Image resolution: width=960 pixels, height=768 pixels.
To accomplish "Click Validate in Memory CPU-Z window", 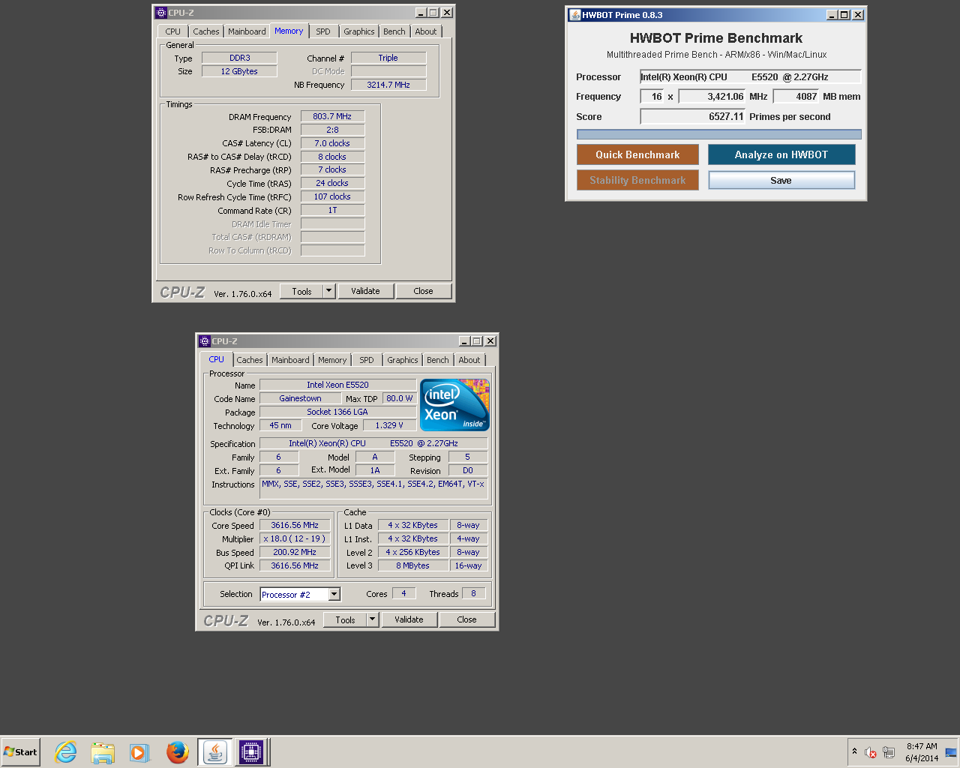I will pos(365,291).
